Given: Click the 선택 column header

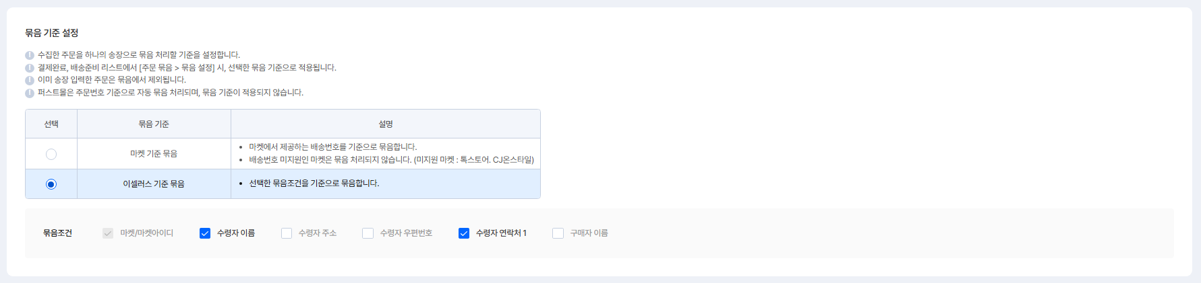Looking at the screenshot, I should 51,124.
